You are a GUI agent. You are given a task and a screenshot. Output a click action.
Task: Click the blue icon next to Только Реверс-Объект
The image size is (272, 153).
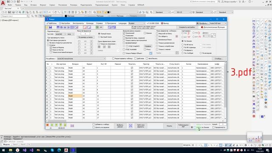tap(150, 53)
